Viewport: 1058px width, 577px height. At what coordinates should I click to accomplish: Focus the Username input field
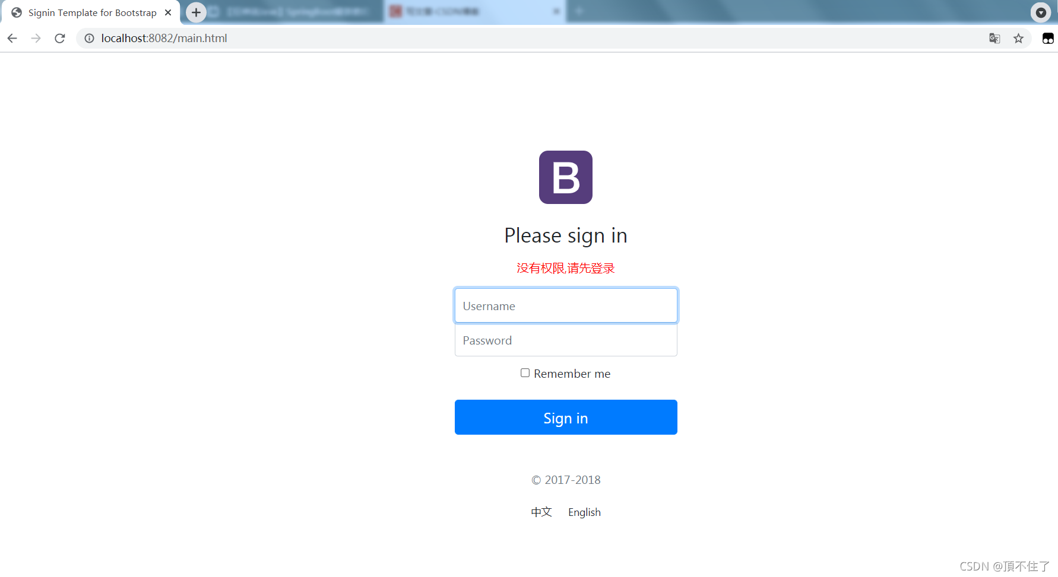tap(566, 306)
